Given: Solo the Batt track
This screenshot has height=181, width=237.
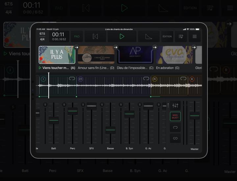Looking at the screenshot, I should pyautogui.click(x=45, y=105).
